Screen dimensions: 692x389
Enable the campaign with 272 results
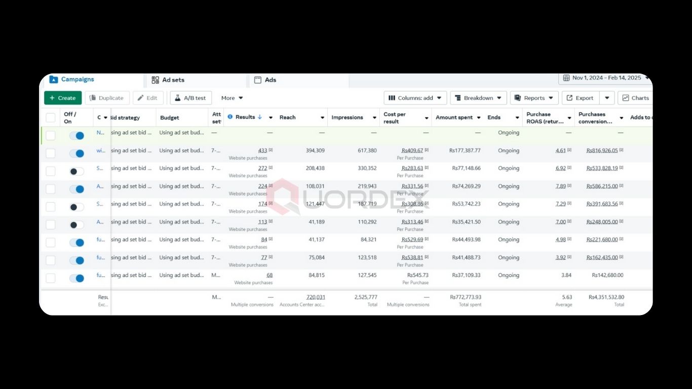click(x=76, y=171)
